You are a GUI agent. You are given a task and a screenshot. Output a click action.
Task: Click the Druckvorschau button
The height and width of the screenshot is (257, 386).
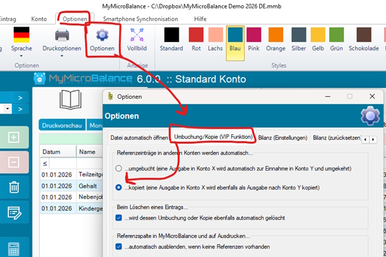click(62, 125)
